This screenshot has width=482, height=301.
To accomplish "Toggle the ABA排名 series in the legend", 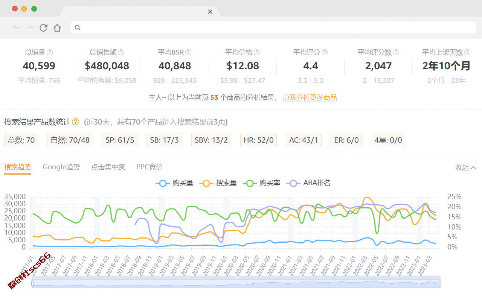I will coord(309,183).
